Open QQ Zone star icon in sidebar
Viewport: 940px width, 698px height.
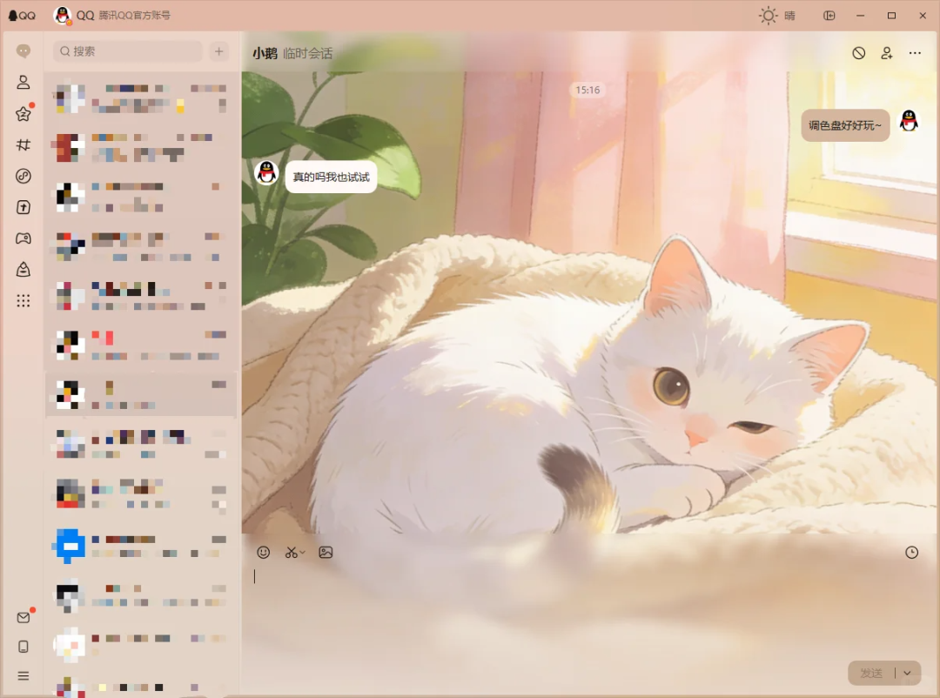23,114
